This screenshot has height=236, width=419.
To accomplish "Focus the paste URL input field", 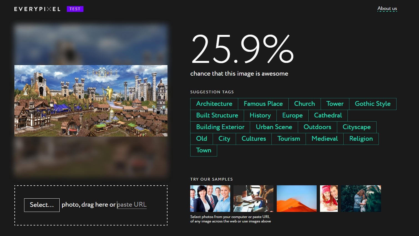I will coord(132,205).
